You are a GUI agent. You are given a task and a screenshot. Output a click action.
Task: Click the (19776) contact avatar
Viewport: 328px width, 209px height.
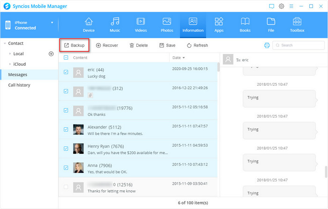tap(78, 111)
